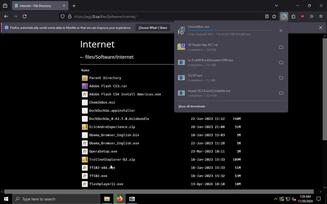Click Adobe Flash CS3.rar archive icon
Viewport: 327px width, 204px height.
pos(85,86)
